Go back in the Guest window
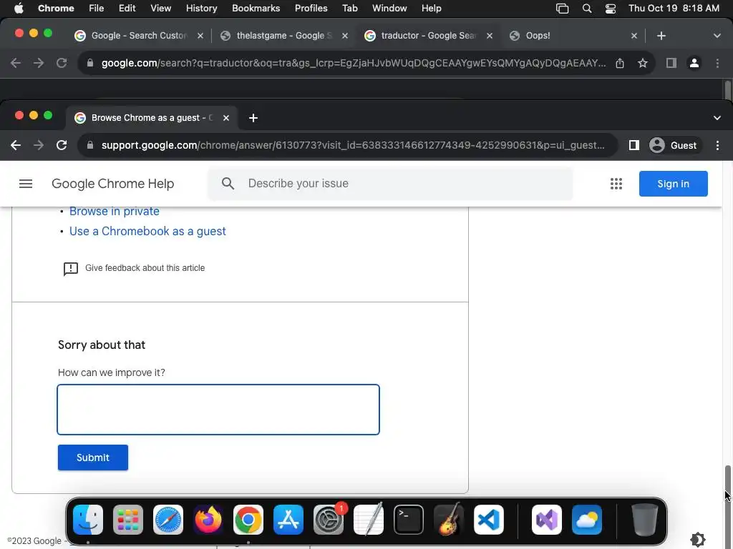This screenshot has height=549, width=733. 16,145
